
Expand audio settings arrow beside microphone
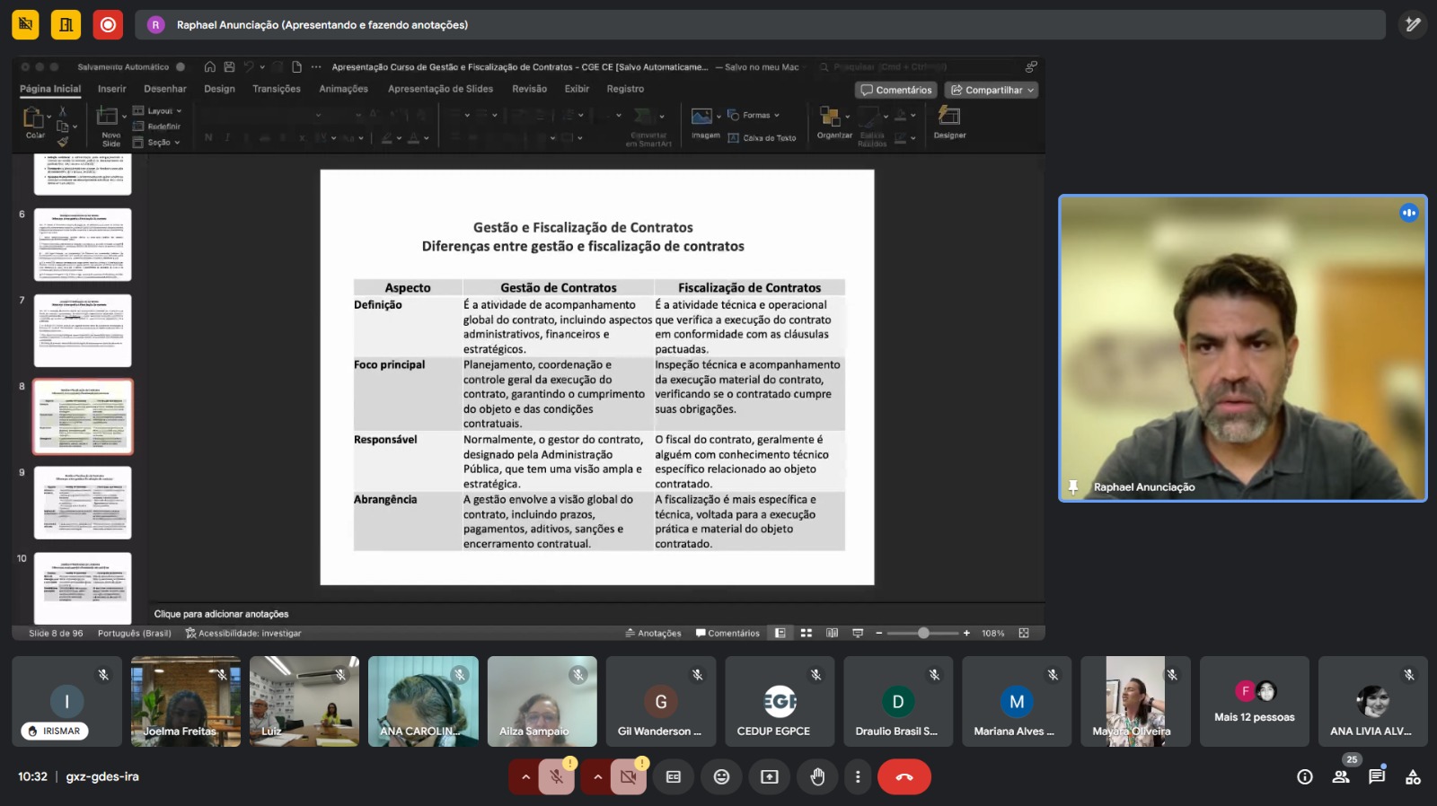click(x=525, y=777)
